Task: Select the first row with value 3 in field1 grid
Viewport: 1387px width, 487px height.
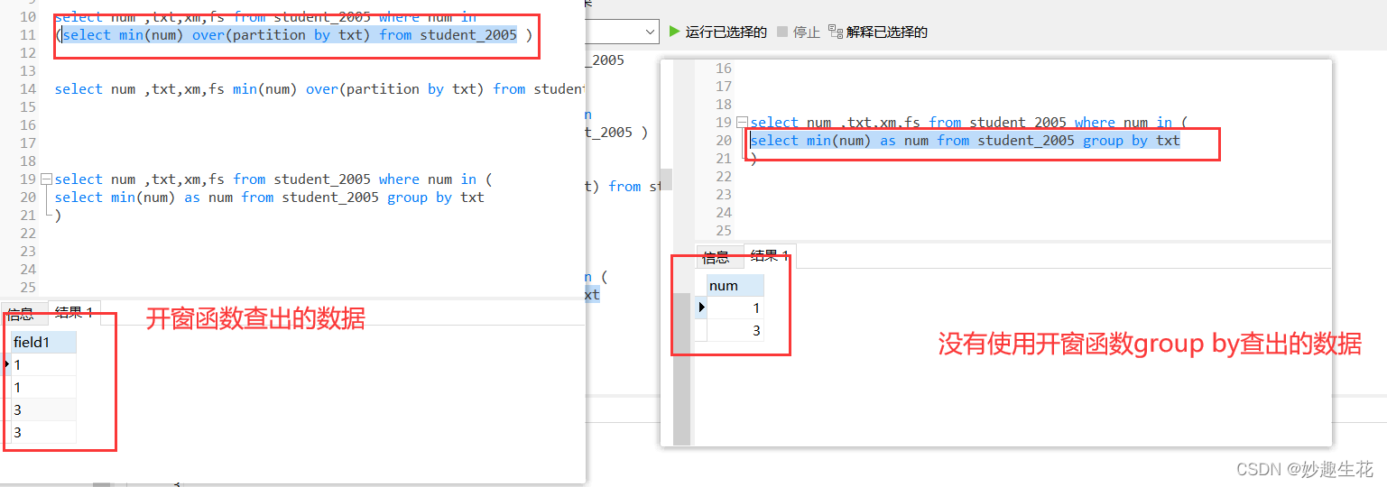Action: click(43, 410)
